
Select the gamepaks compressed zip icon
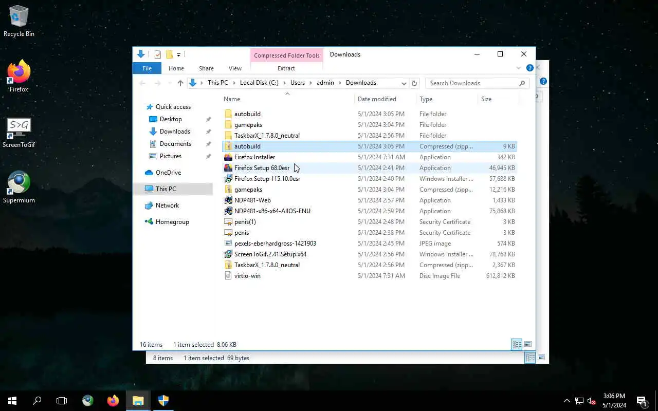tap(228, 190)
